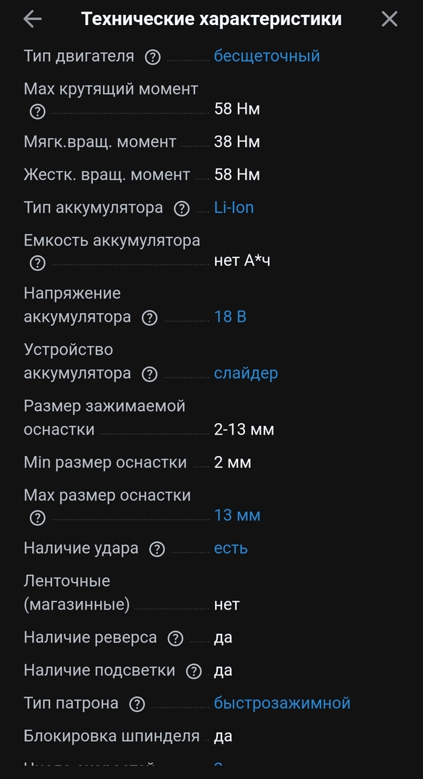Image resolution: width=423 pixels, height=779 pixels.
Task: Click the 18 В voltage value
Action: coord(232,317)
